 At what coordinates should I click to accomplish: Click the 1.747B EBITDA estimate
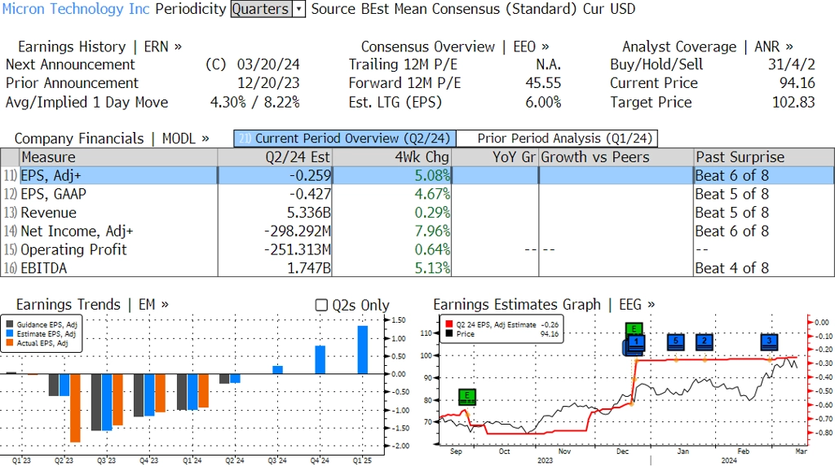[309, 268]
